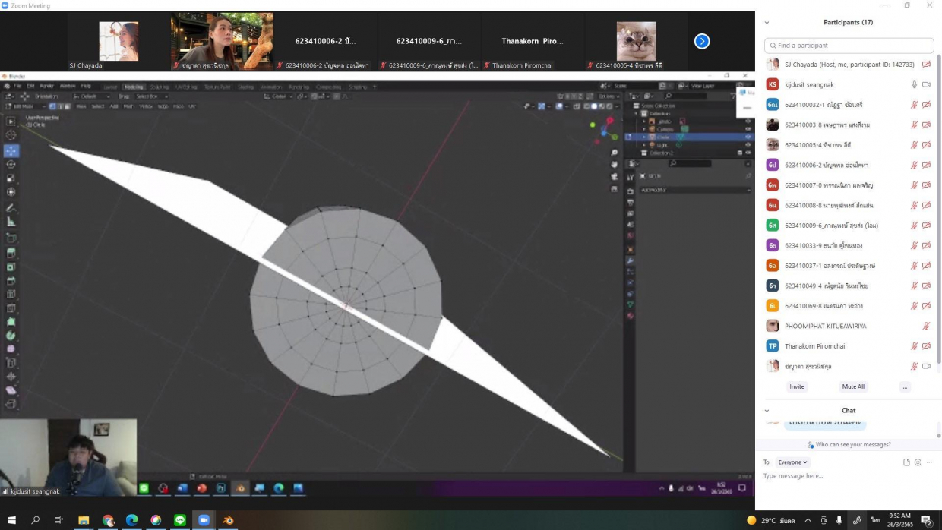The height and width of the screenshot is (530, 942).
Task: Click the zoom magnifier viewport icon
Action: point(614,153)
